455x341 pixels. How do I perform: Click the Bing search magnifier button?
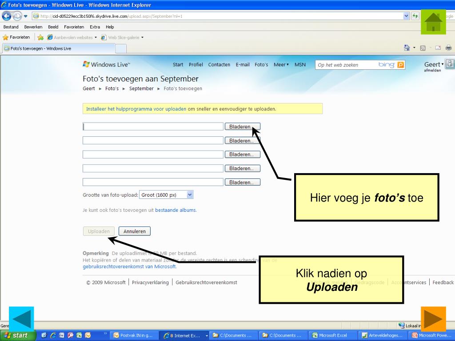[400, 65]
